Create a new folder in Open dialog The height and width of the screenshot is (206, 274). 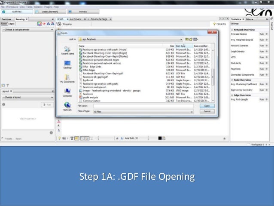tap(191, 39)
